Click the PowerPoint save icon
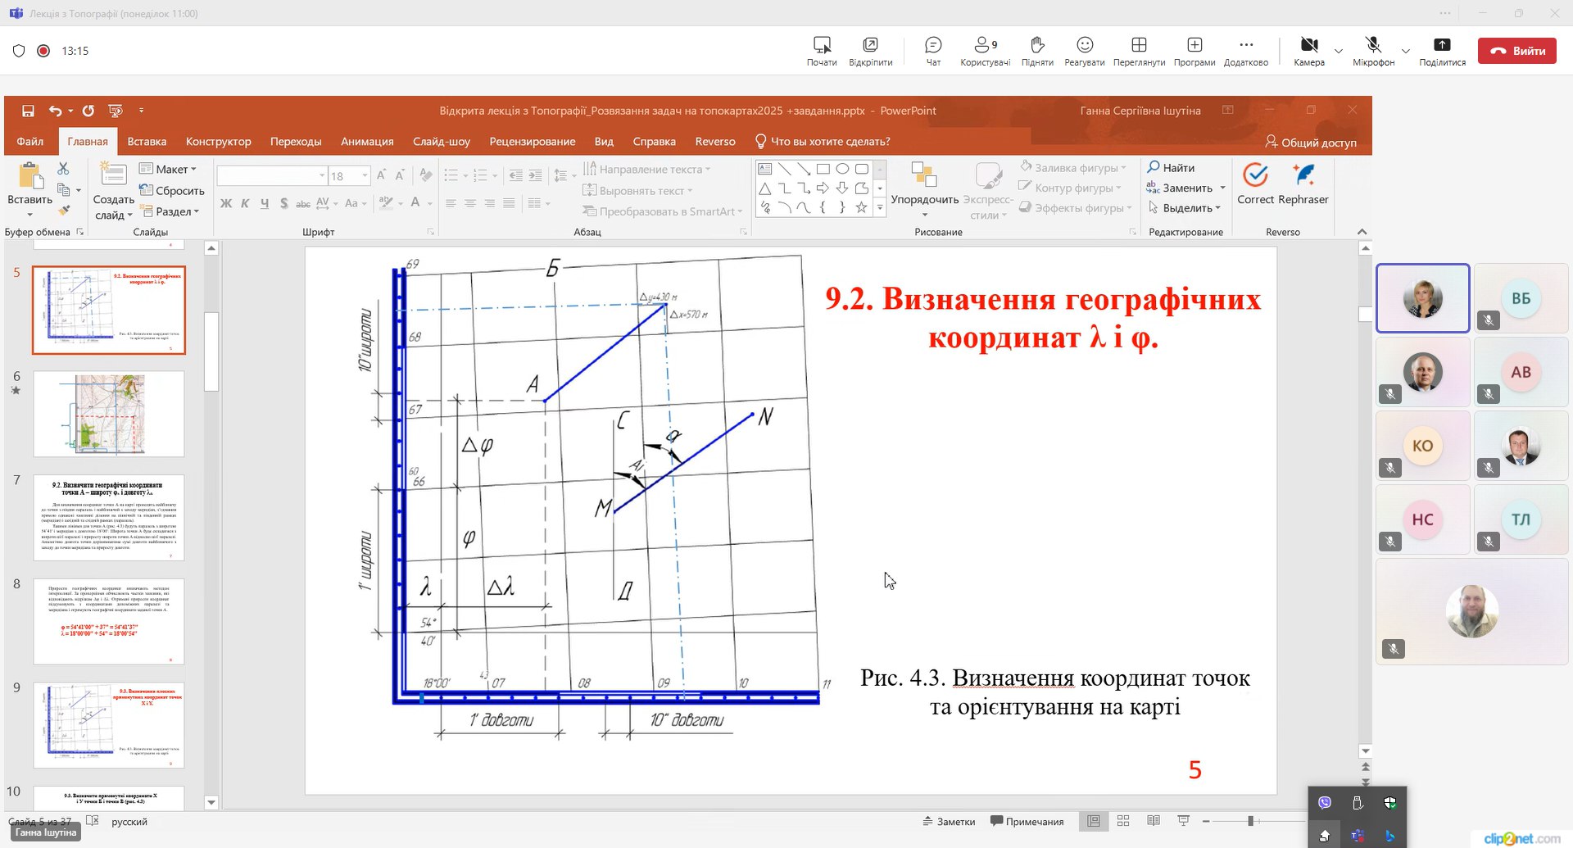This screenshot has height=848, width=1573. 28,111
